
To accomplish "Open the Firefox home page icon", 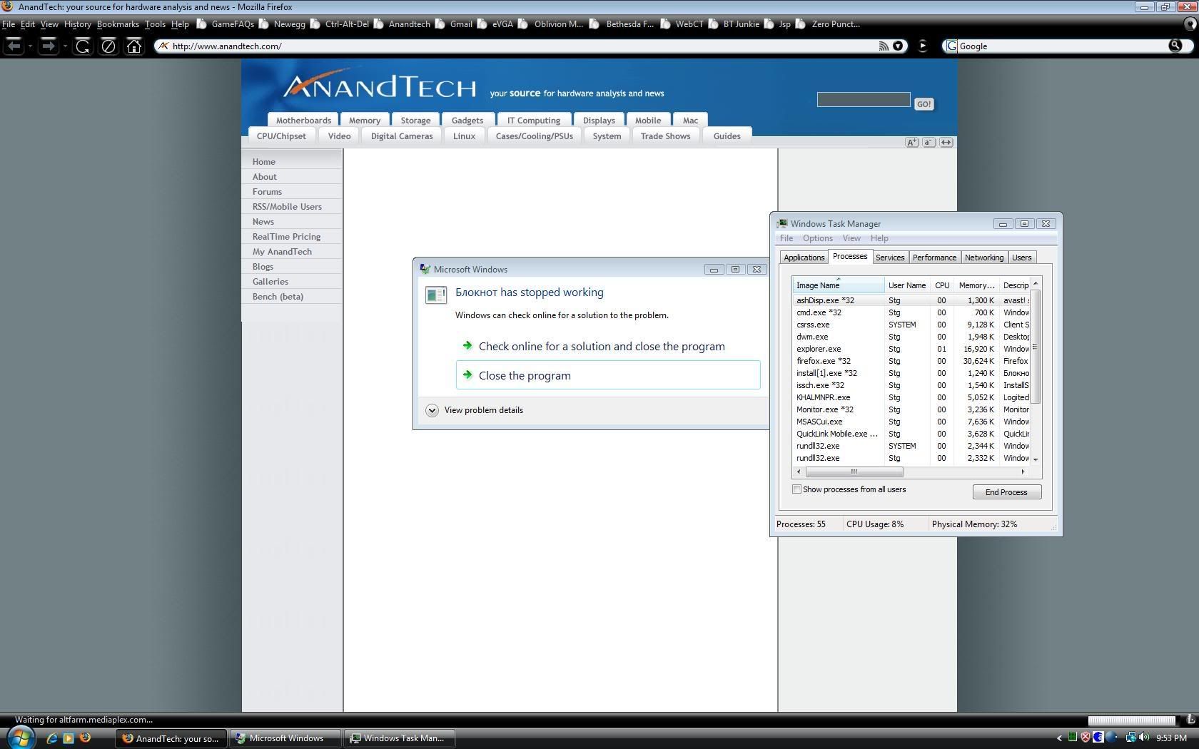I will tap(133, 46).
